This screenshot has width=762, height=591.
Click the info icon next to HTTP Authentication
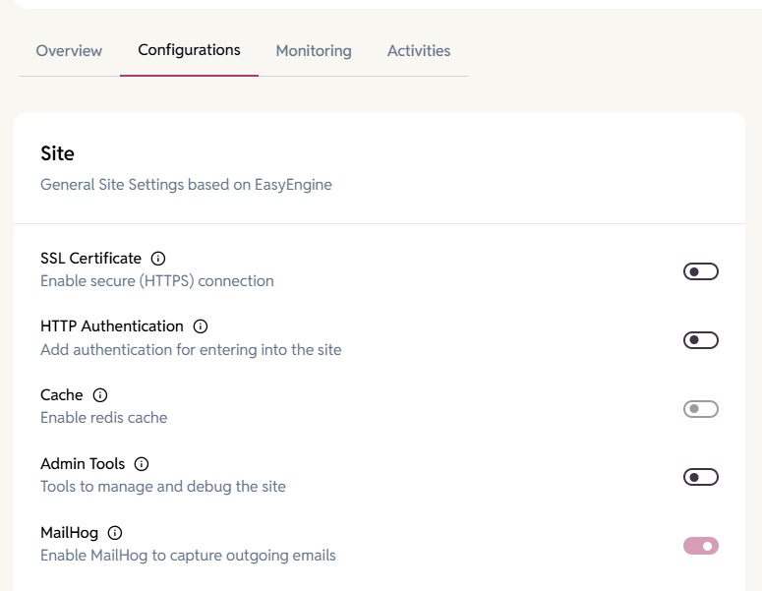[x=201, y=326]
